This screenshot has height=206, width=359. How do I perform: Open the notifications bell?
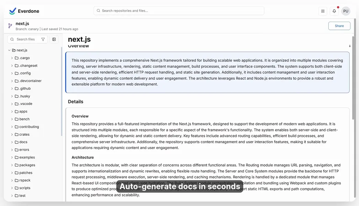click(334, 11)
